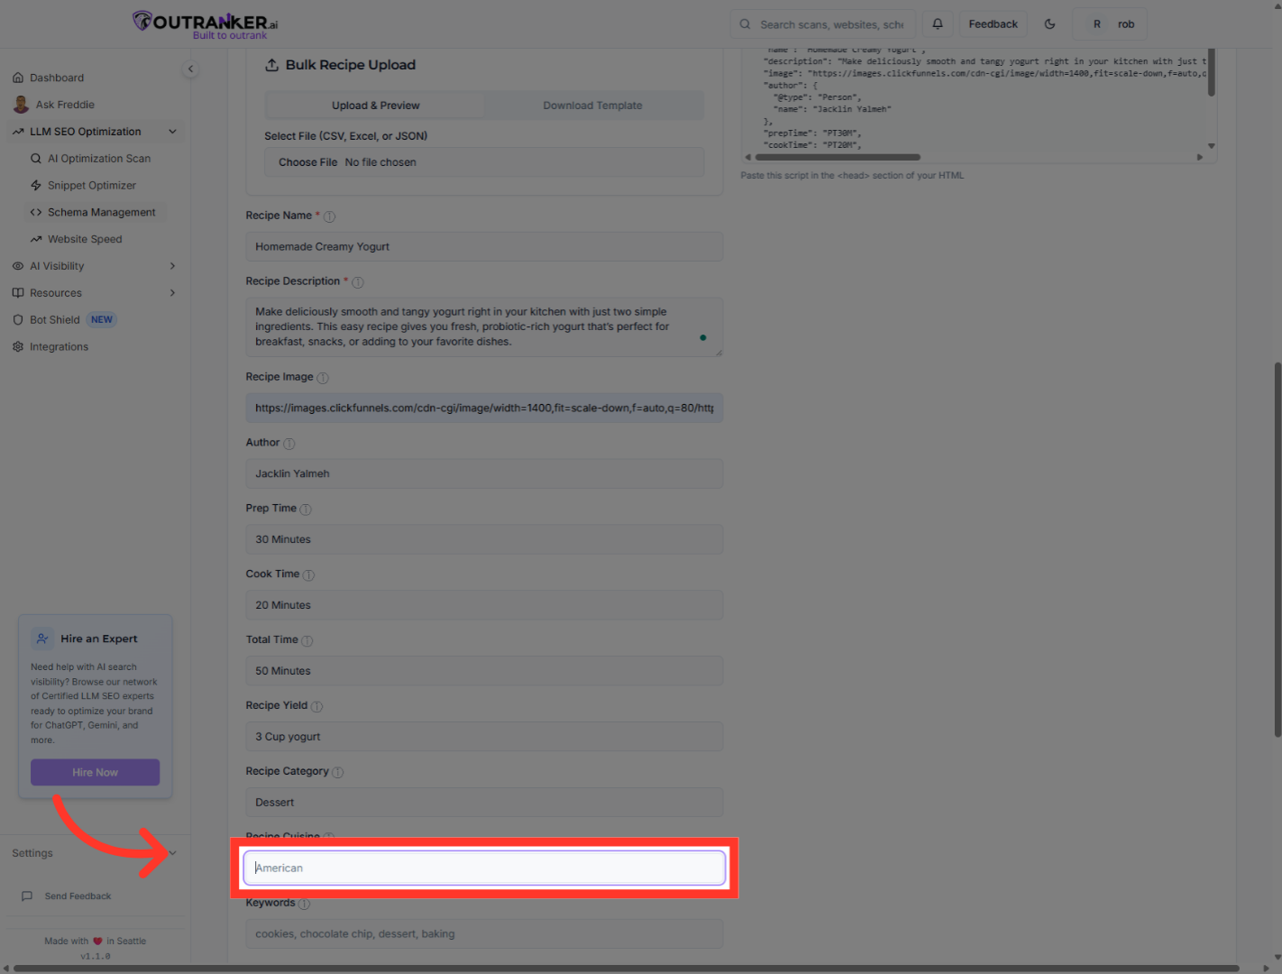Edit the Author field
This screenshot has height=974, width=1282.
point(484,474)
